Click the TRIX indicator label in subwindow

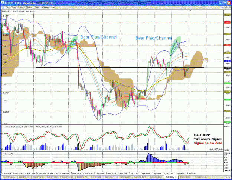49,127
